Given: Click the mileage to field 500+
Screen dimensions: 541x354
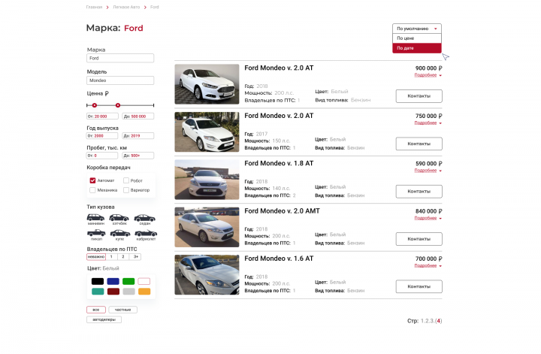Looking at the screenshot, I should pos(138,156).
